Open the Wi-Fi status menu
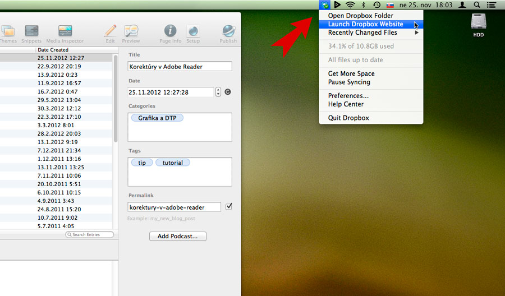Screen dimensions: 505x296 click(350, 5)
